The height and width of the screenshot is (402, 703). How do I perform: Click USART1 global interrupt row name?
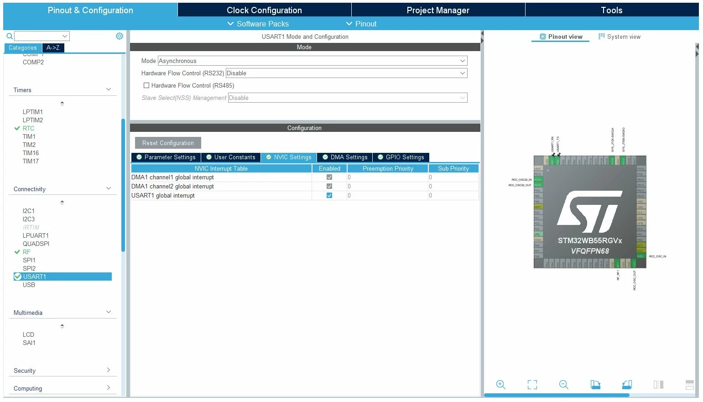coord(163,195)
